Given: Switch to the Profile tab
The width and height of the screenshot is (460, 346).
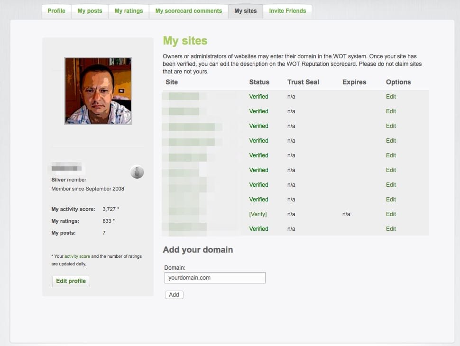Looking at the screenshot, I should (56, 11).
